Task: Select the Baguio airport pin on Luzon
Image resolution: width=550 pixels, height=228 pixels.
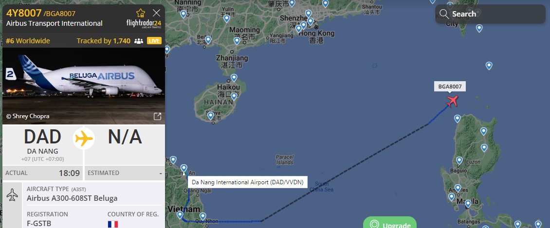Action: tap(459, 160)
